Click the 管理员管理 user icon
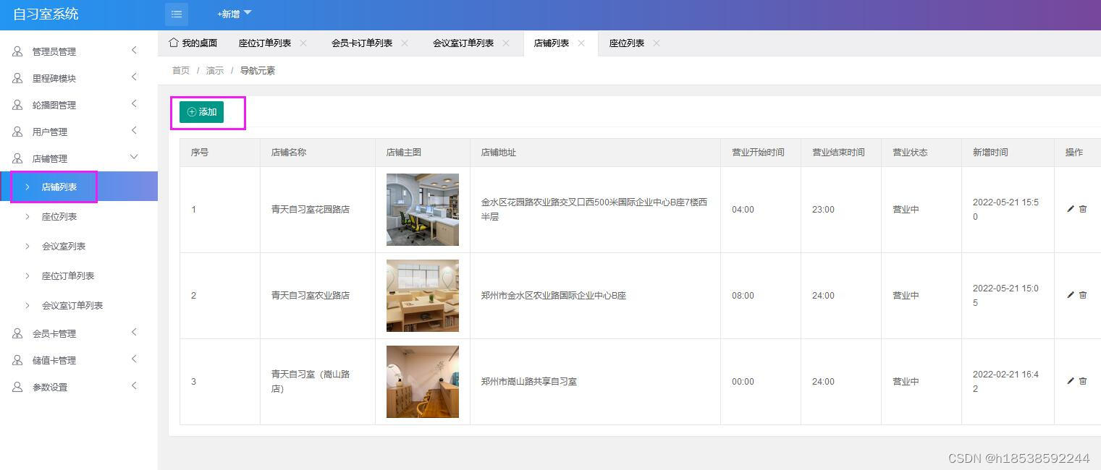Image resolution: width=1101 pixels, height=470 pixels. (17, 51)
